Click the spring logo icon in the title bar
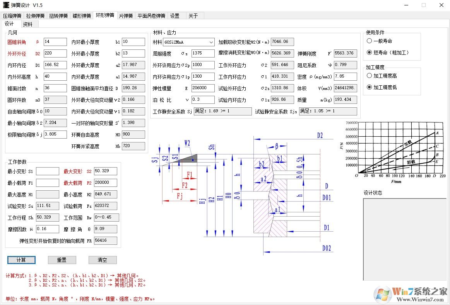This screenshot has height=305, width=450. tap(7, 5)
